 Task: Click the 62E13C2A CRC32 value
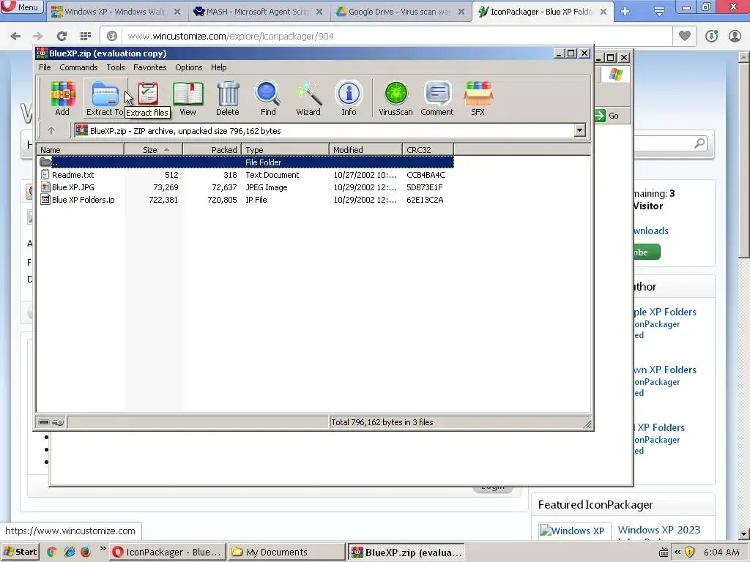pos(425,200)
